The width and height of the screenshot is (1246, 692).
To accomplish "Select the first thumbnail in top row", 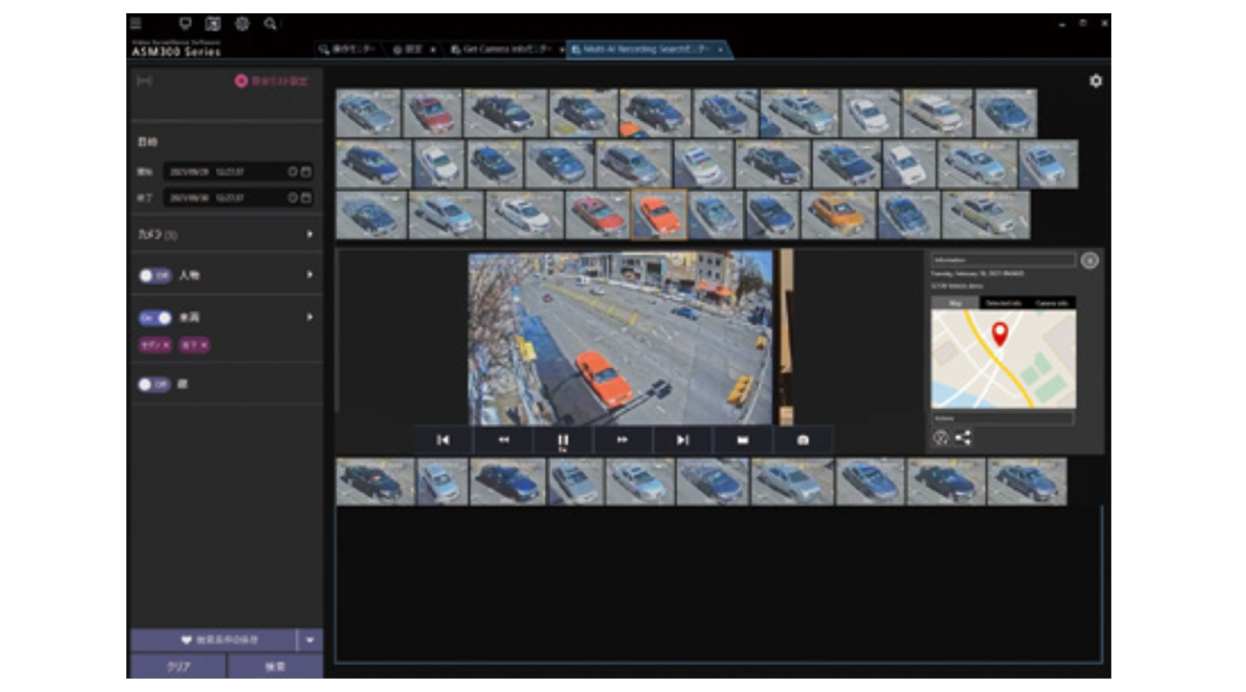I will pos(368,113).
